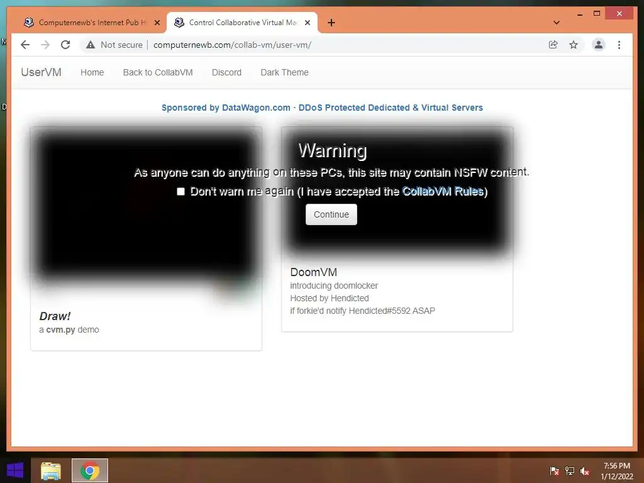Image resolution: width=644 pixels, height=483 pixels.
Task: Open the Draw! VM preview thumbnail
Action: click(x=146, y=208)
